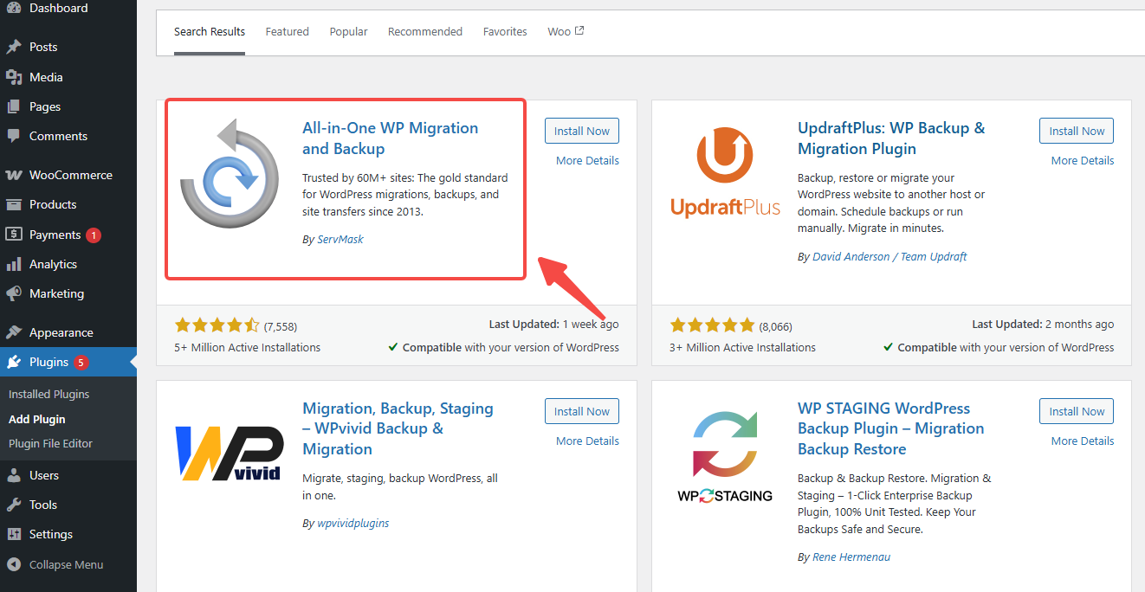Install the UpdraftPlus plugin

pyautogui.click(x=1076, y=131)
